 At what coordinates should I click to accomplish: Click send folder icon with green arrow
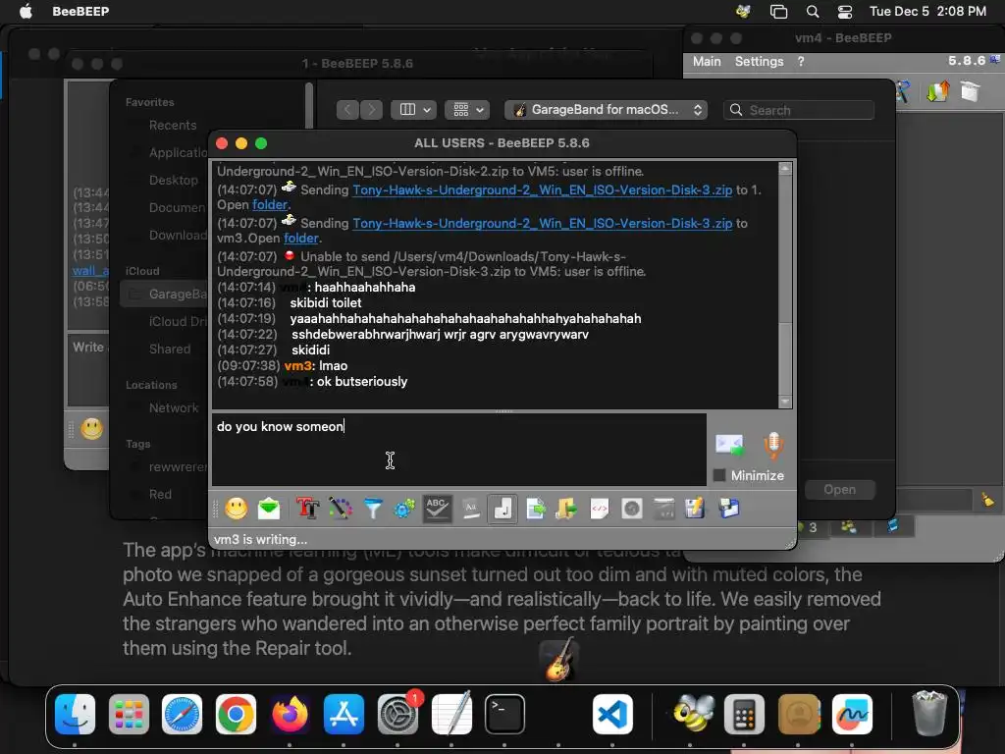click(x=566, y=509)
